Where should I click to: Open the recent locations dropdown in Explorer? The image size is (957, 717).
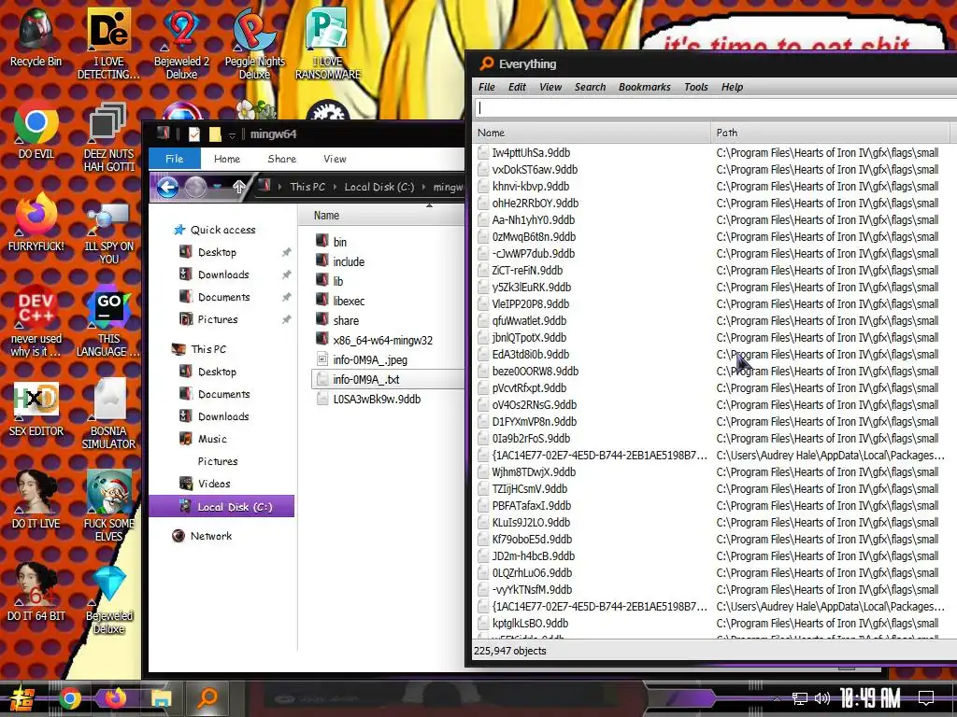pyautogui.click(x=218, y=187)
